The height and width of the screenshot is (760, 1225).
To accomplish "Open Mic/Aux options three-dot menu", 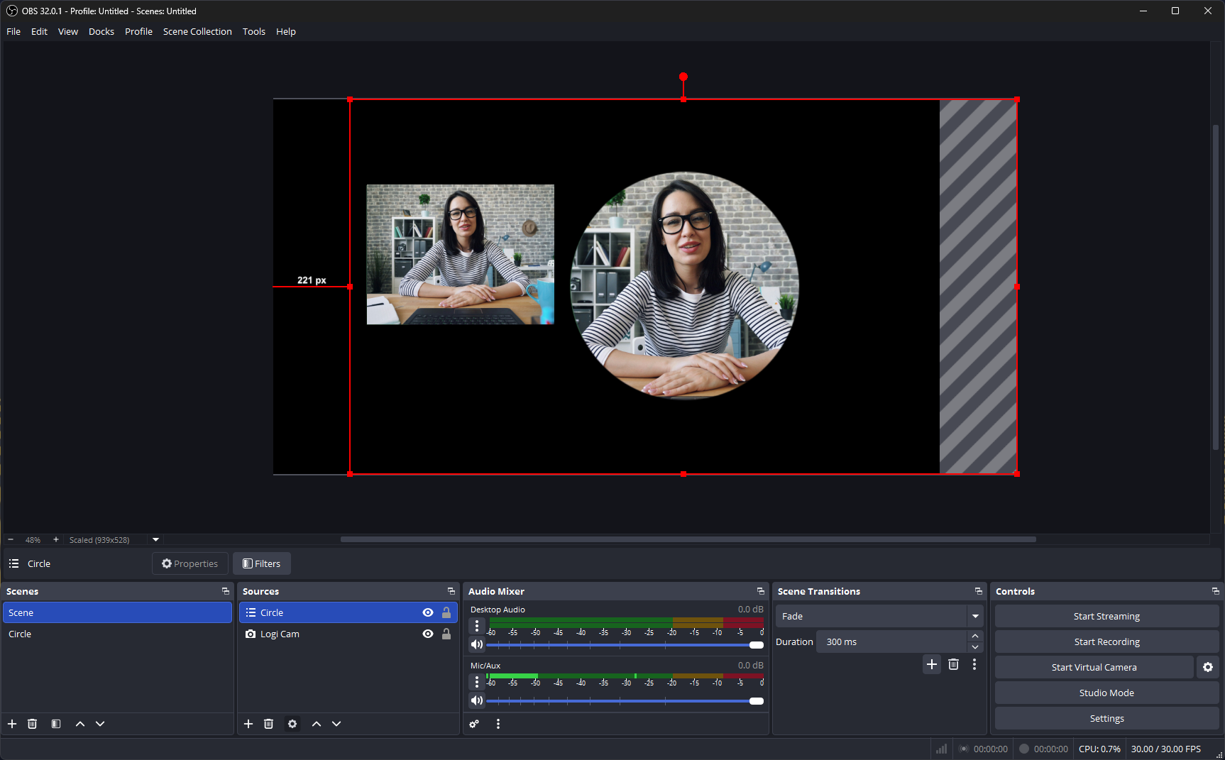I will [x=477, y=681].
